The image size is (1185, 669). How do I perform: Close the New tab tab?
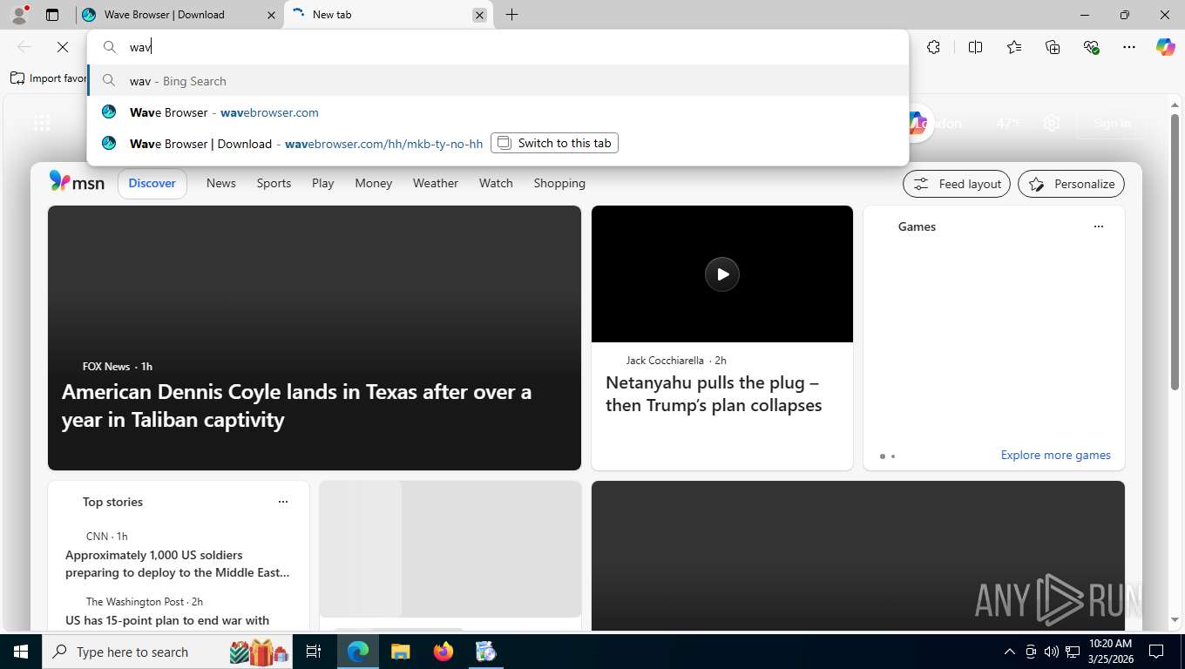pos(479,15)
